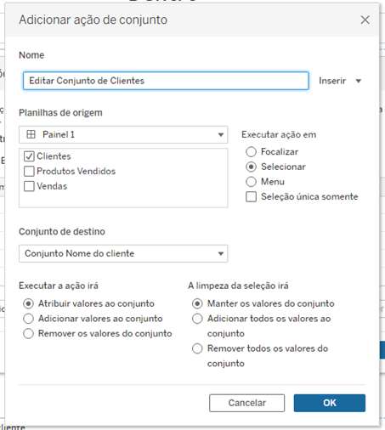Open the Inserir dropdown arrow

(359, 81)
